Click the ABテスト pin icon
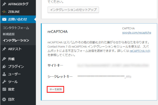The width and height of the screenshot is (158, 105). [4, 49]
